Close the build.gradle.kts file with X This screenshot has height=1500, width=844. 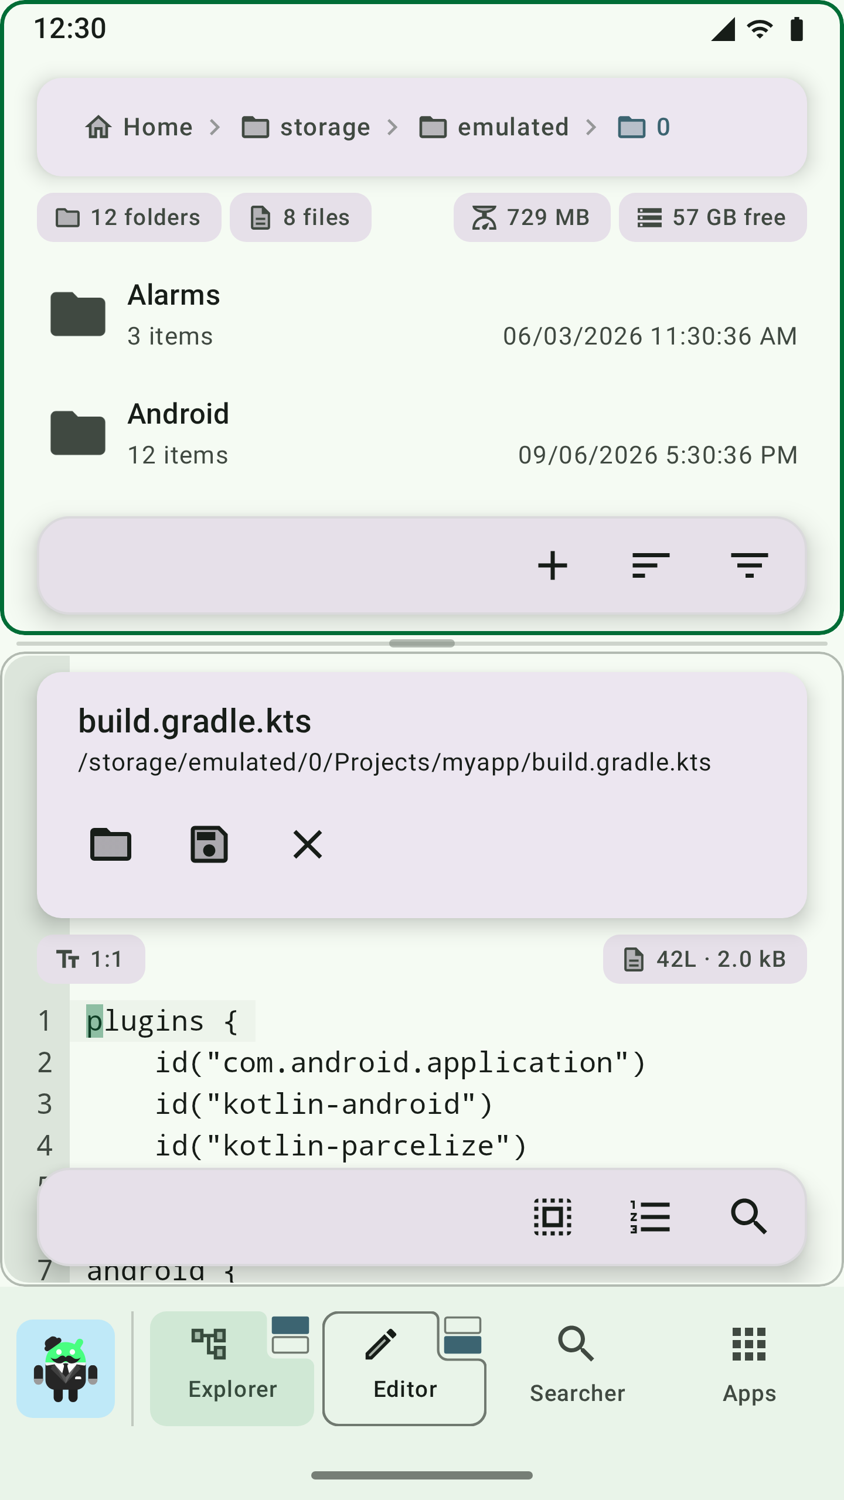coord(308,844)
